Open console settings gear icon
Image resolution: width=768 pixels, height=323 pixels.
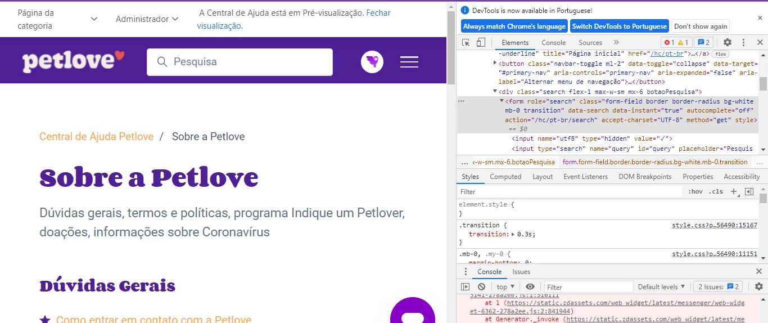click(759, 286)
